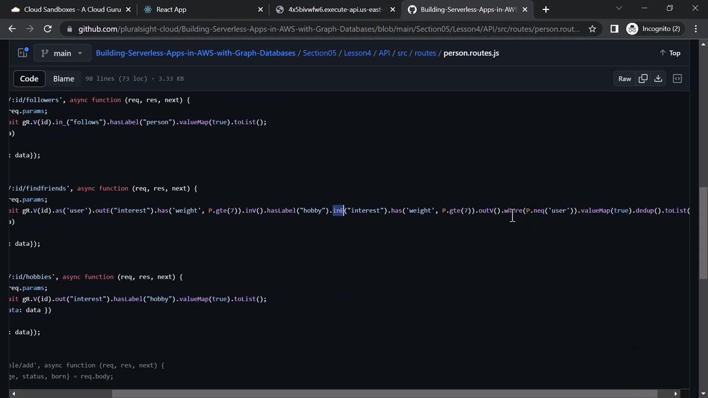708x398 pixels.
Task: Go back to the previous page
Action: 12,29
